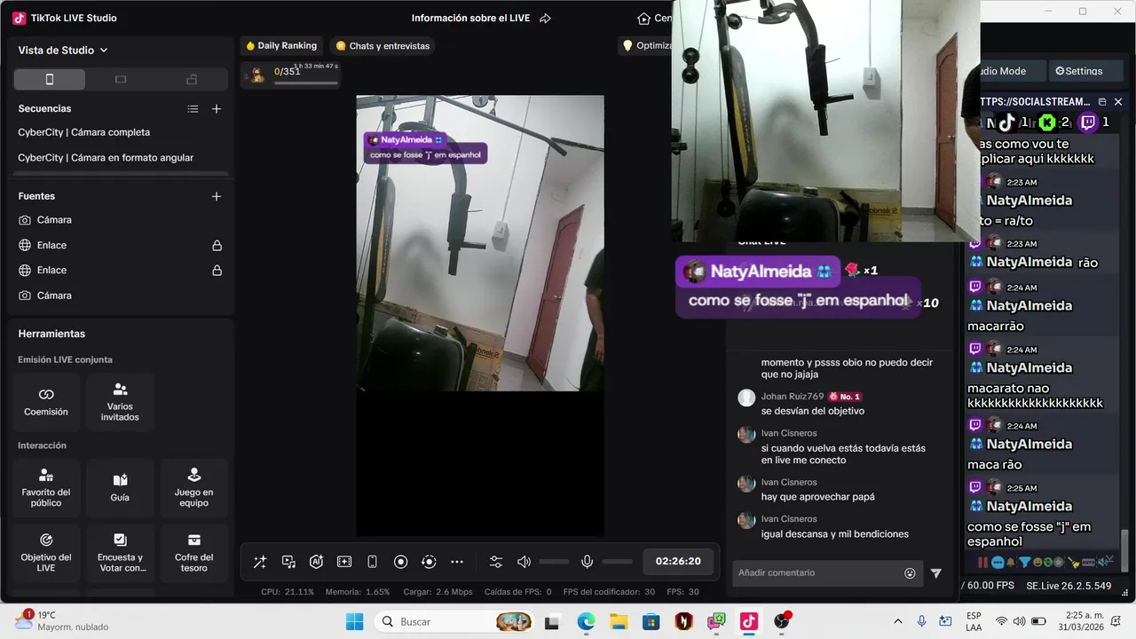
Task: Select the dual-screen layout tab
Action: (x=192, y=80)
